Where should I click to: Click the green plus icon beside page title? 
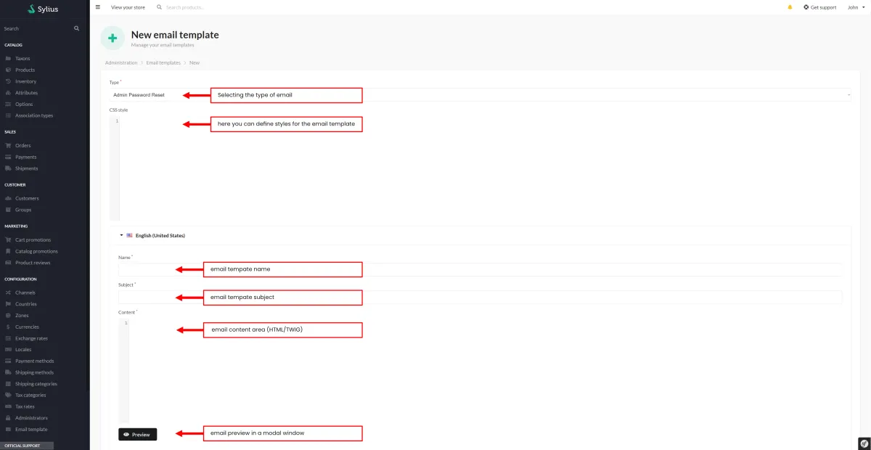click(113, 38)
